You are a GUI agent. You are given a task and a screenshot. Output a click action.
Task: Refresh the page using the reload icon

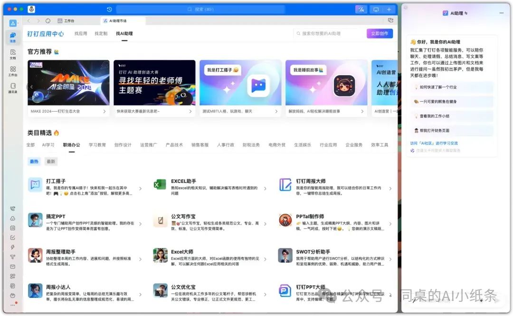[x=48, y=21]
